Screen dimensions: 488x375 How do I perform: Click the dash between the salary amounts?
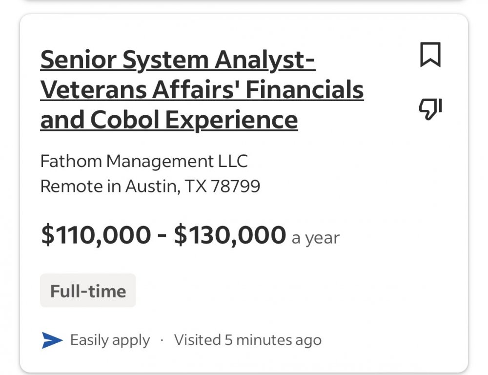point(163,236)
